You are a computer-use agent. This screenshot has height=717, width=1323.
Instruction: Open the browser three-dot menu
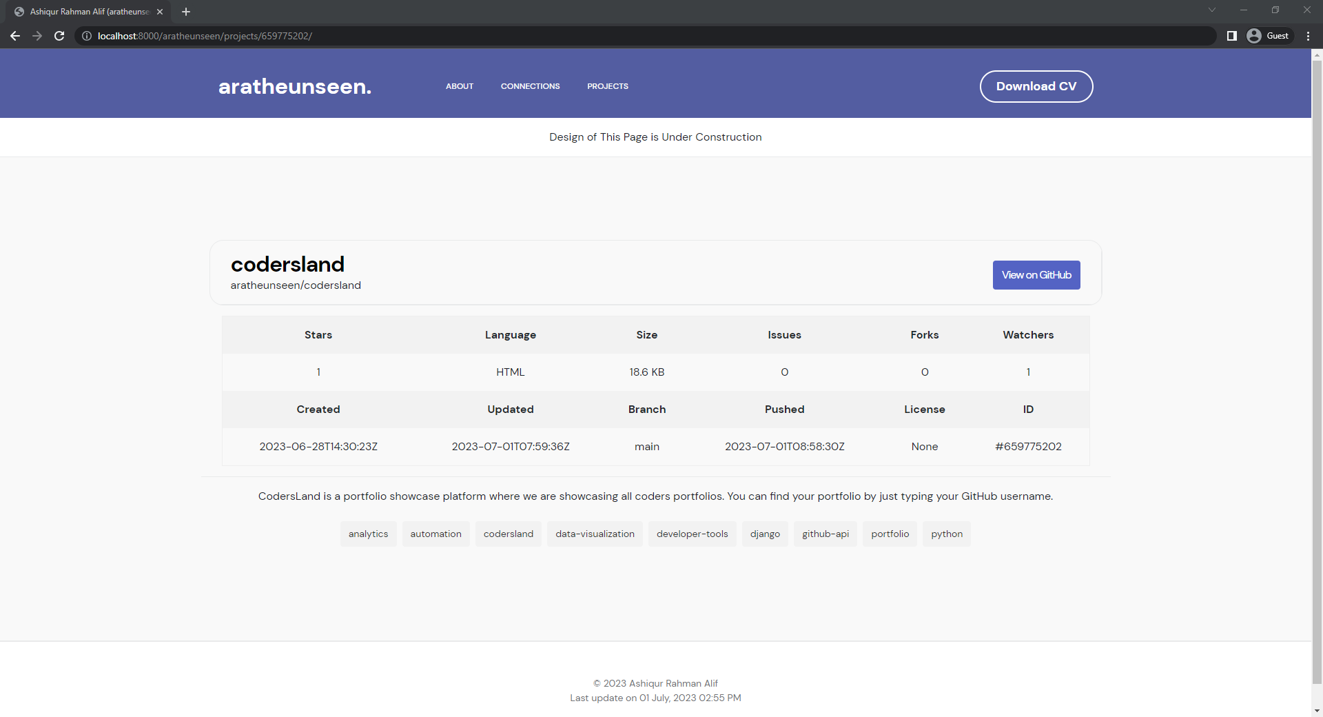click(1308, 36)
